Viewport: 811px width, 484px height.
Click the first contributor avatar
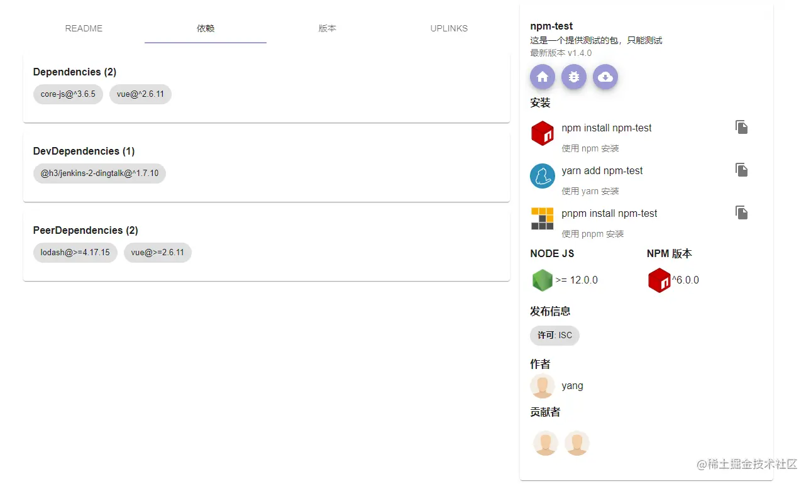point(545,443)
